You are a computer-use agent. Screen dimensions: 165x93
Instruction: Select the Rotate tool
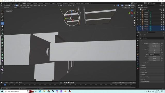pyautogui.click(x=2, y=20)
